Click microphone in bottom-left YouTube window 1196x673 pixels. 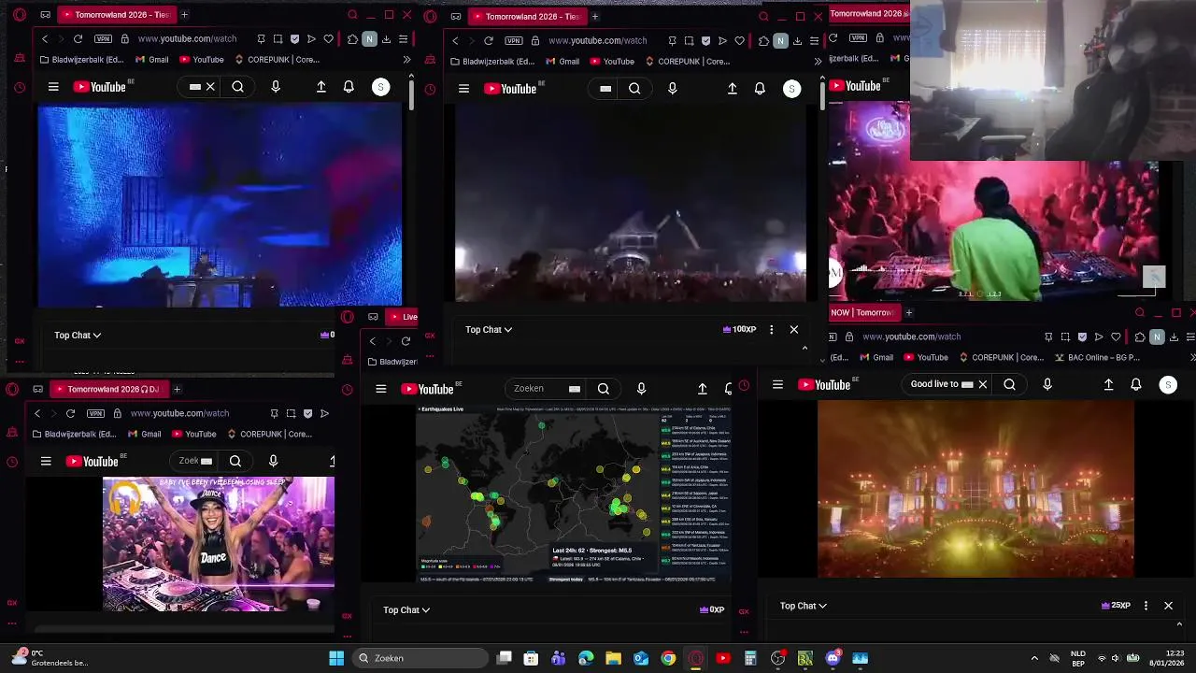(x=273, y=461)
